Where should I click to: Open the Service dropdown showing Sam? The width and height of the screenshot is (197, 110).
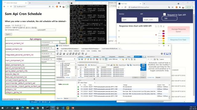click(129, 20)
